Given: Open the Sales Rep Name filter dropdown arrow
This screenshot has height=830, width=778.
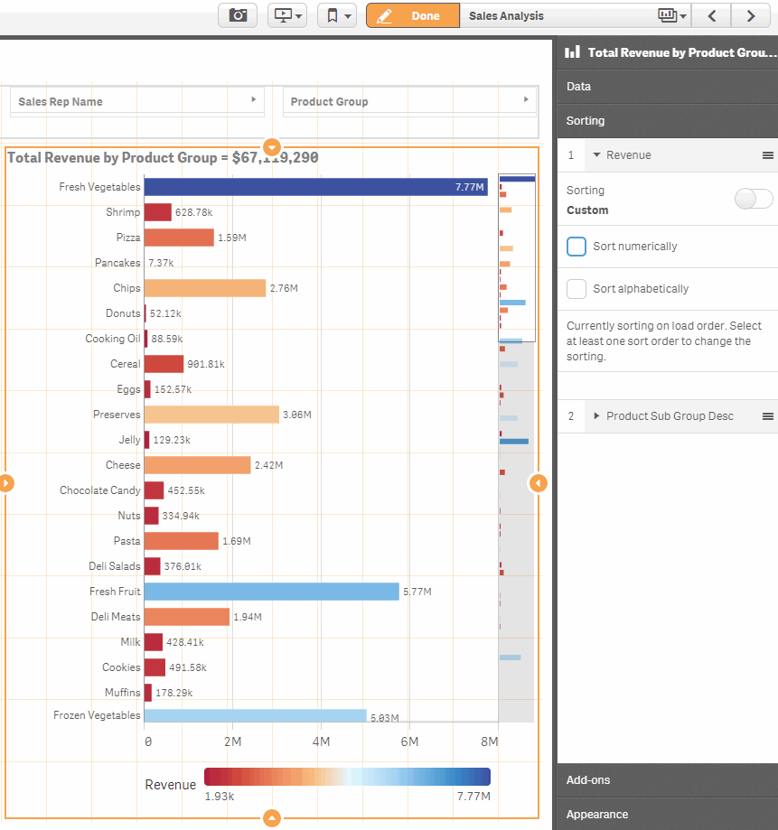Looking at the screenshot, I should [x=253, y=100].
